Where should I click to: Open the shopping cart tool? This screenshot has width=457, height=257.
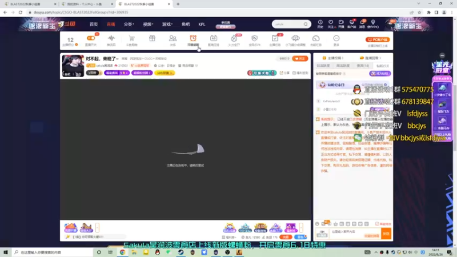[132, 38]
